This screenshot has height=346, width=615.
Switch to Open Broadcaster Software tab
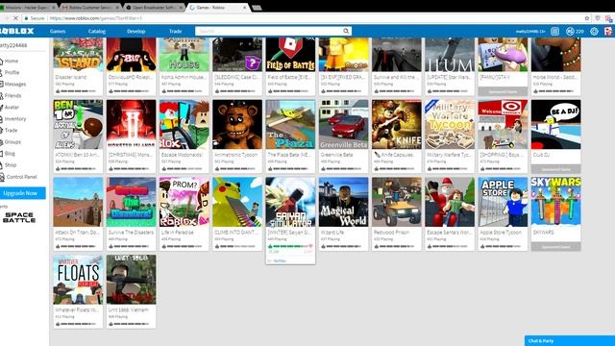[x=155, y=8]
